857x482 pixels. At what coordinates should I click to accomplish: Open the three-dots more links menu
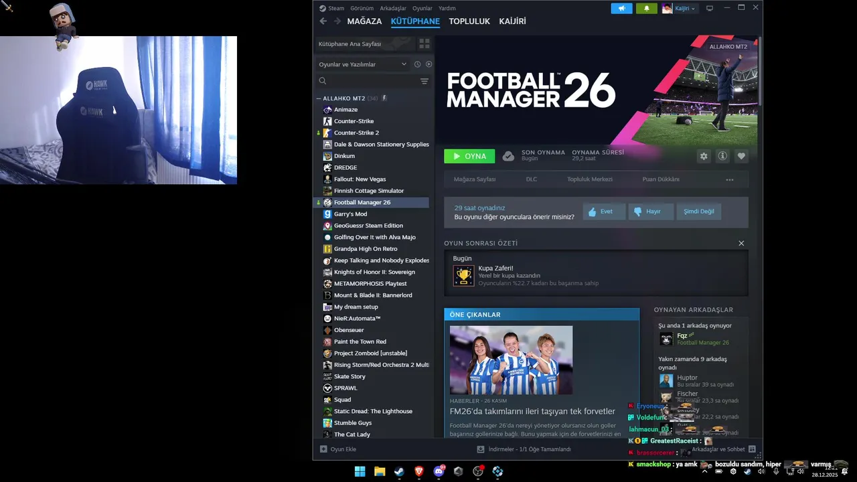coord(730,179)
